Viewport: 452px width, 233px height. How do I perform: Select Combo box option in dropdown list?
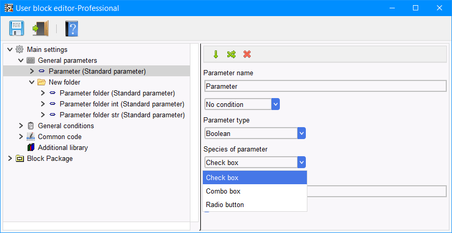pyautogui.click(x=255, y=191)
